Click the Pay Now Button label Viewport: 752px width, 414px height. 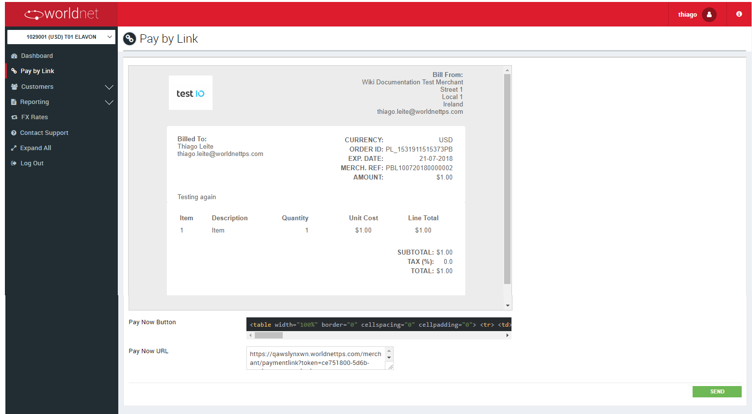click(152, 322)
